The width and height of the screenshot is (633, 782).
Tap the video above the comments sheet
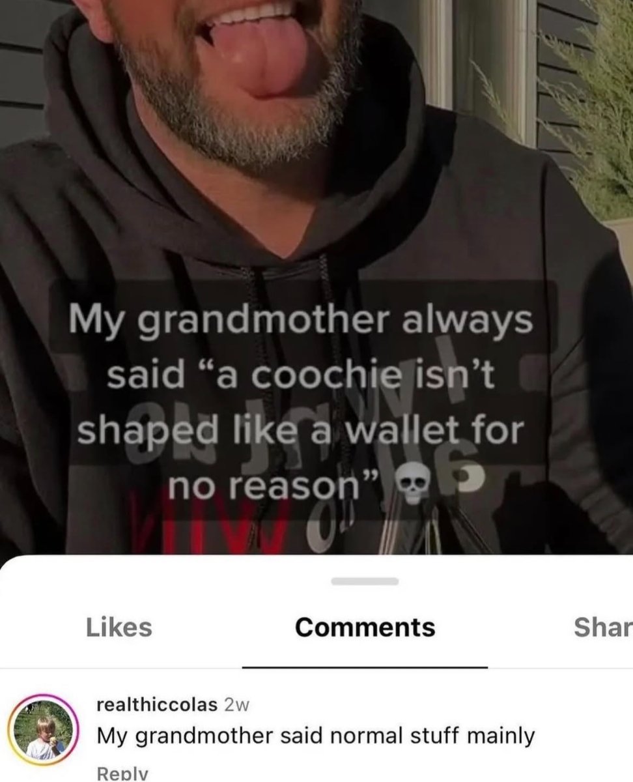(316, 277)
